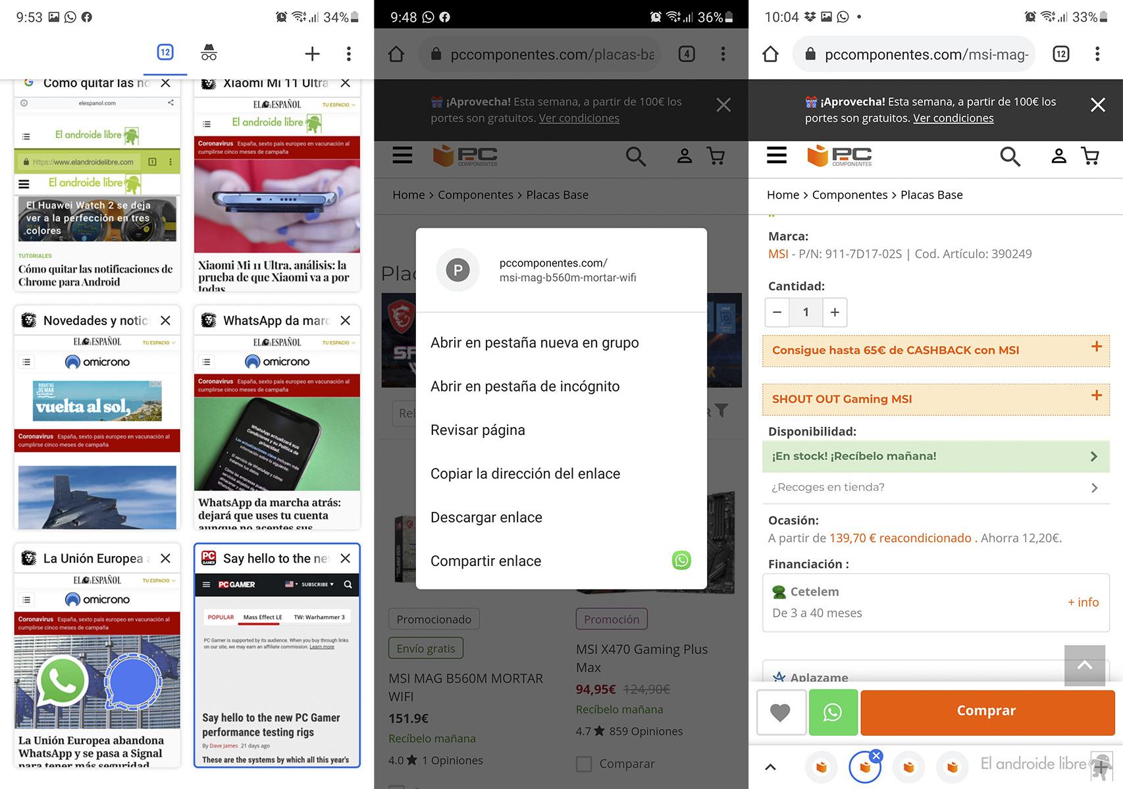Image resolution: width=1123 pixels, height=789 pixels.
Task: Expand 'SHOUT OUT Gaming MSI' promo
Action: 936,399
